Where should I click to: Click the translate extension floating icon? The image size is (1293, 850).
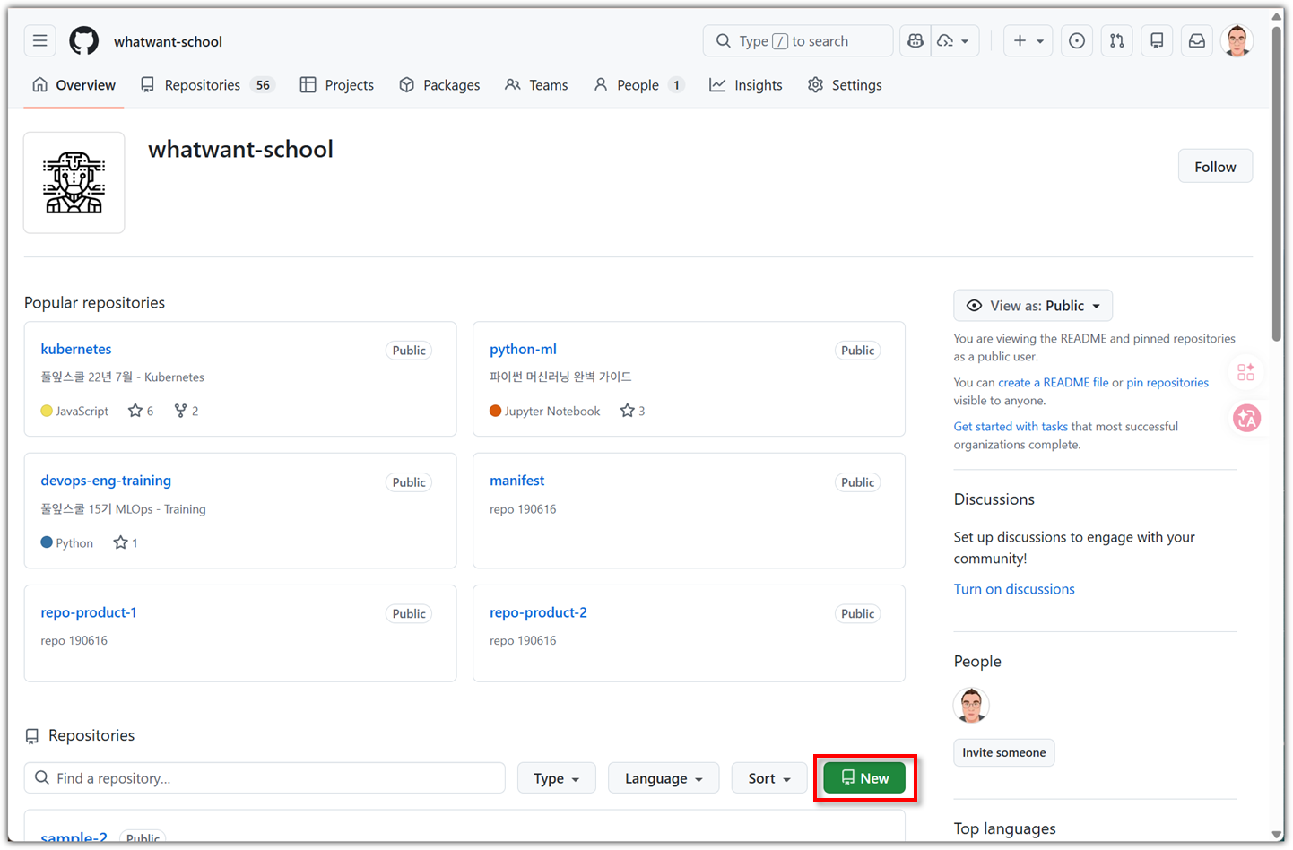pyautogui.click(x=1246, y=418)
